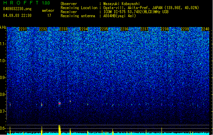The image size is (213, 135).
Task: Click the 2238 time marker
Action: pyautogui.click(x=165, y=29)
